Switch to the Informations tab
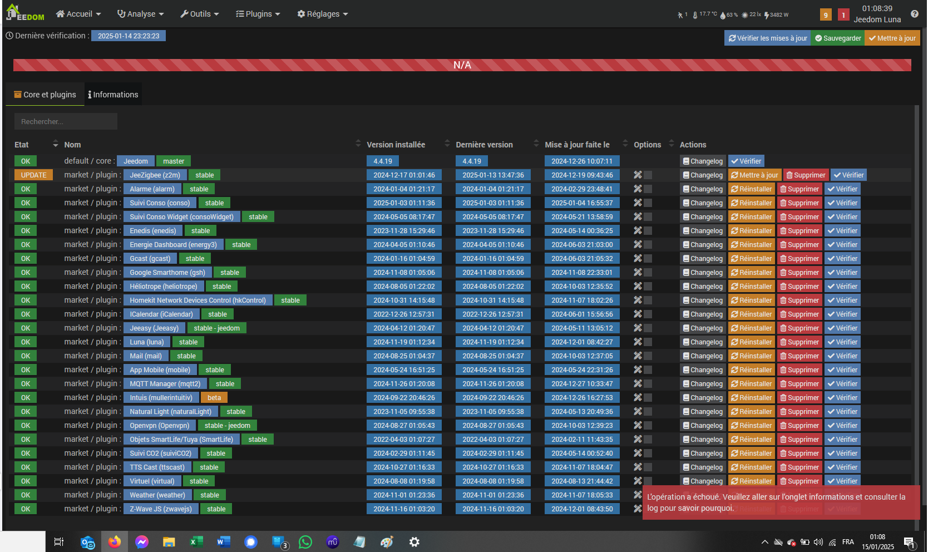The width and height of the screenshot is (928, 552). coord(113,95)
